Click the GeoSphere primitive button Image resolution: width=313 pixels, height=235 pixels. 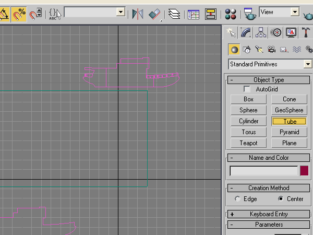[x=289, y=110]
